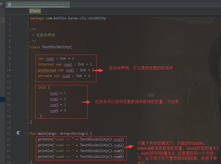221x164 pixels.
Task: Click num1 in the var declaration on line 8
Action: click(50, 58)
